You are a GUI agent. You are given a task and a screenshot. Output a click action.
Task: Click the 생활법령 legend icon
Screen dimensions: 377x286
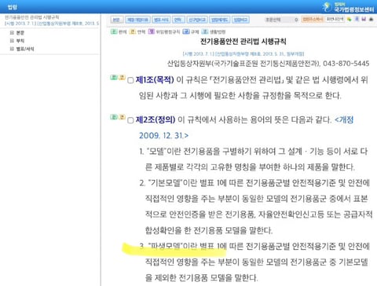(205, 31)
